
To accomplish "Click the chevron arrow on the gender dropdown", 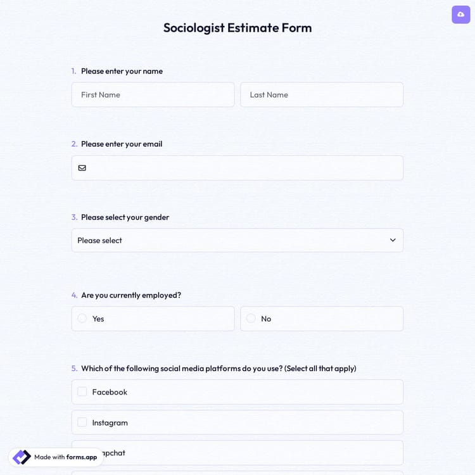I will (x=393, y=240).
